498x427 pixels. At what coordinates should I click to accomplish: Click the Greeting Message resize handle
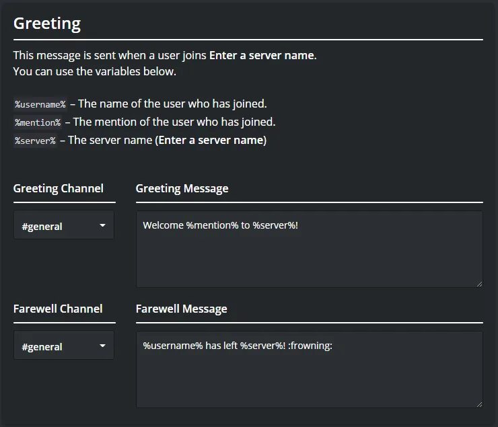(x=479, y=284)
